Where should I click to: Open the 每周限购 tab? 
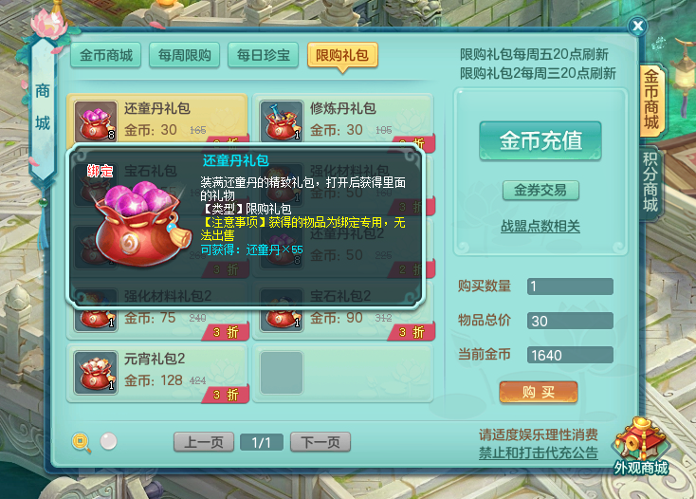pos(185,55)
